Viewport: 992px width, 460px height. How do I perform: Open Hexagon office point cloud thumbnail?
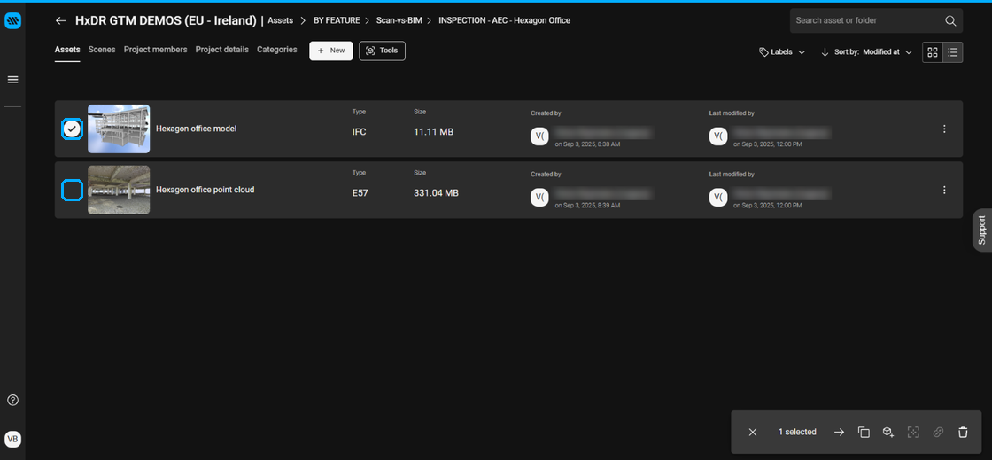point(119,190)
